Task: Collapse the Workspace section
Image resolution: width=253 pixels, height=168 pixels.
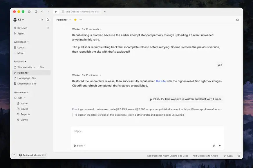Action: point(21,42)
